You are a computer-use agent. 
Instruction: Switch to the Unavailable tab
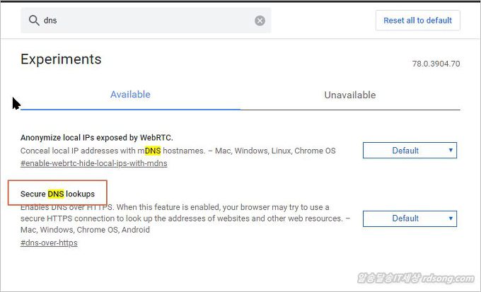(349, 95)
